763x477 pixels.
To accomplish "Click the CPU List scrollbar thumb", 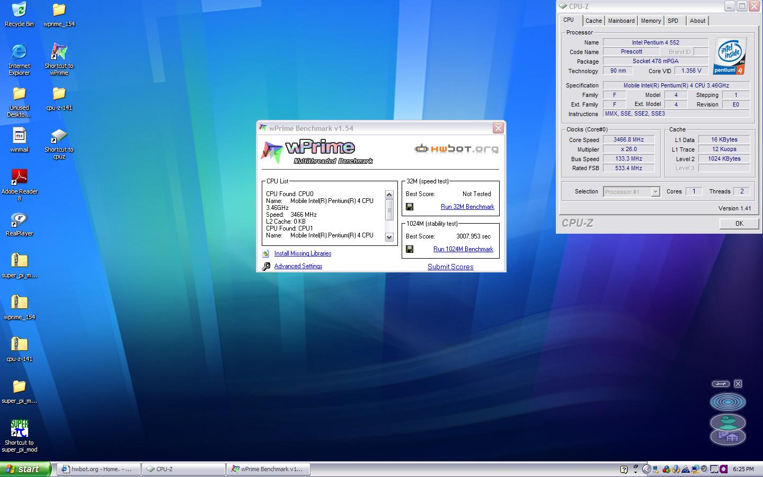I will click(x=389, y=209).
